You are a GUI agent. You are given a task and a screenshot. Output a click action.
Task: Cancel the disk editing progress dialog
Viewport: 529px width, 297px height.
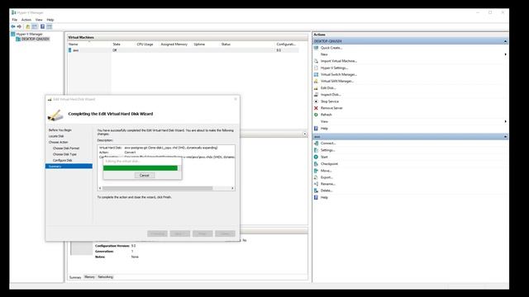tap(145, 175)
